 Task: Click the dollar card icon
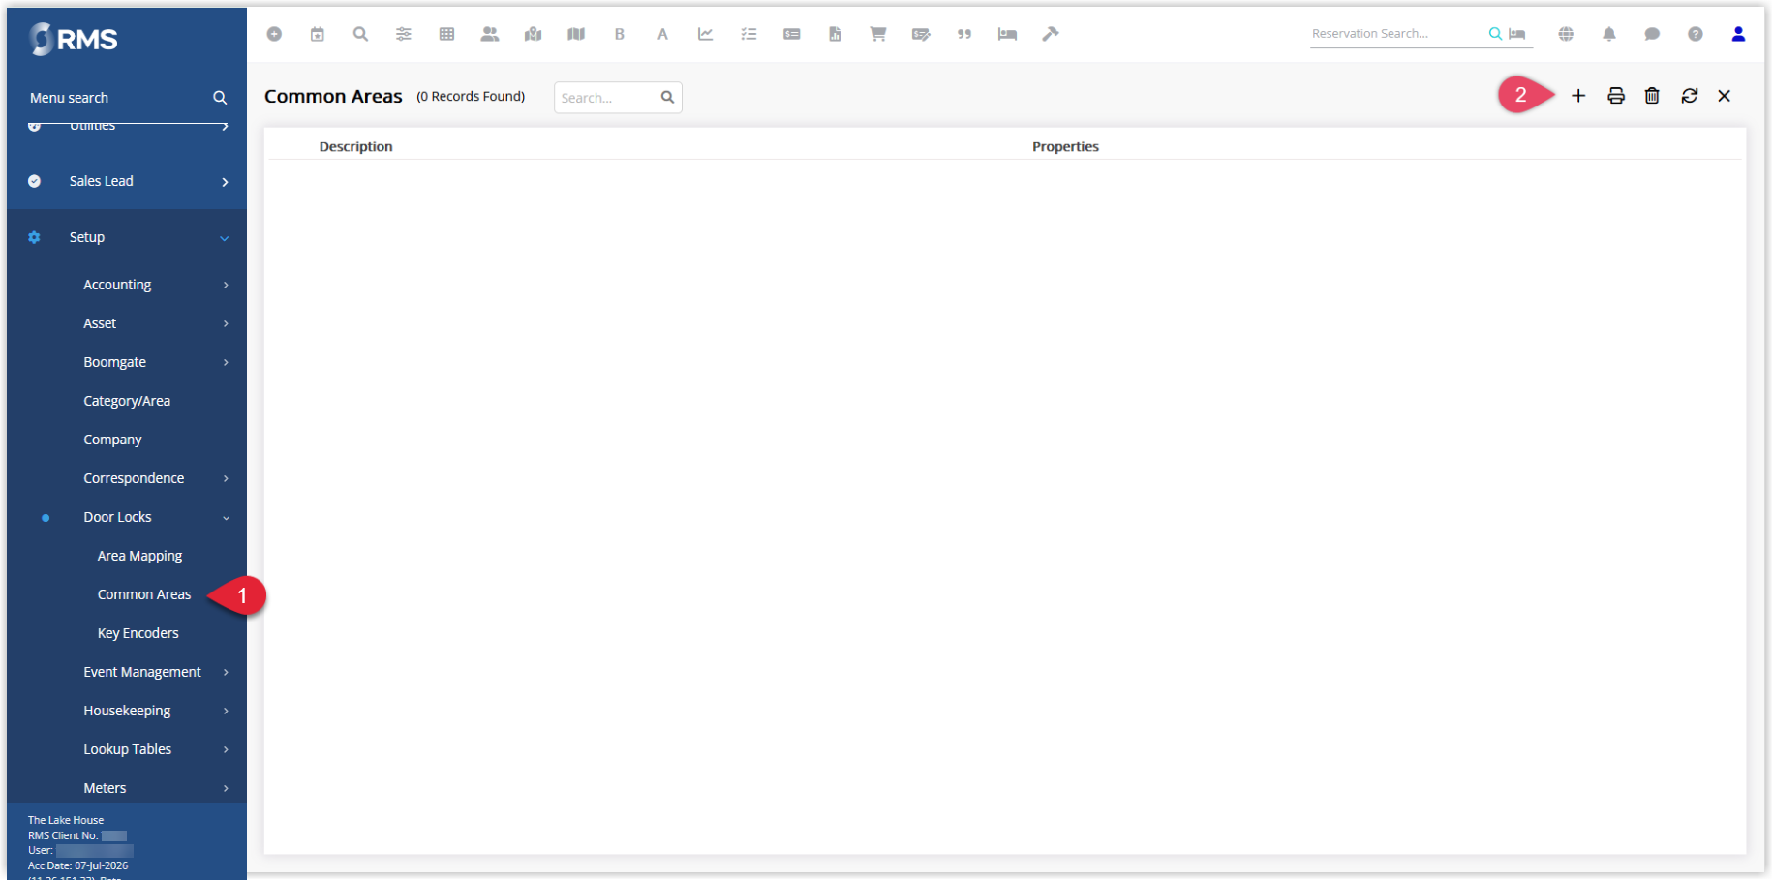click(x=792, y=34)
